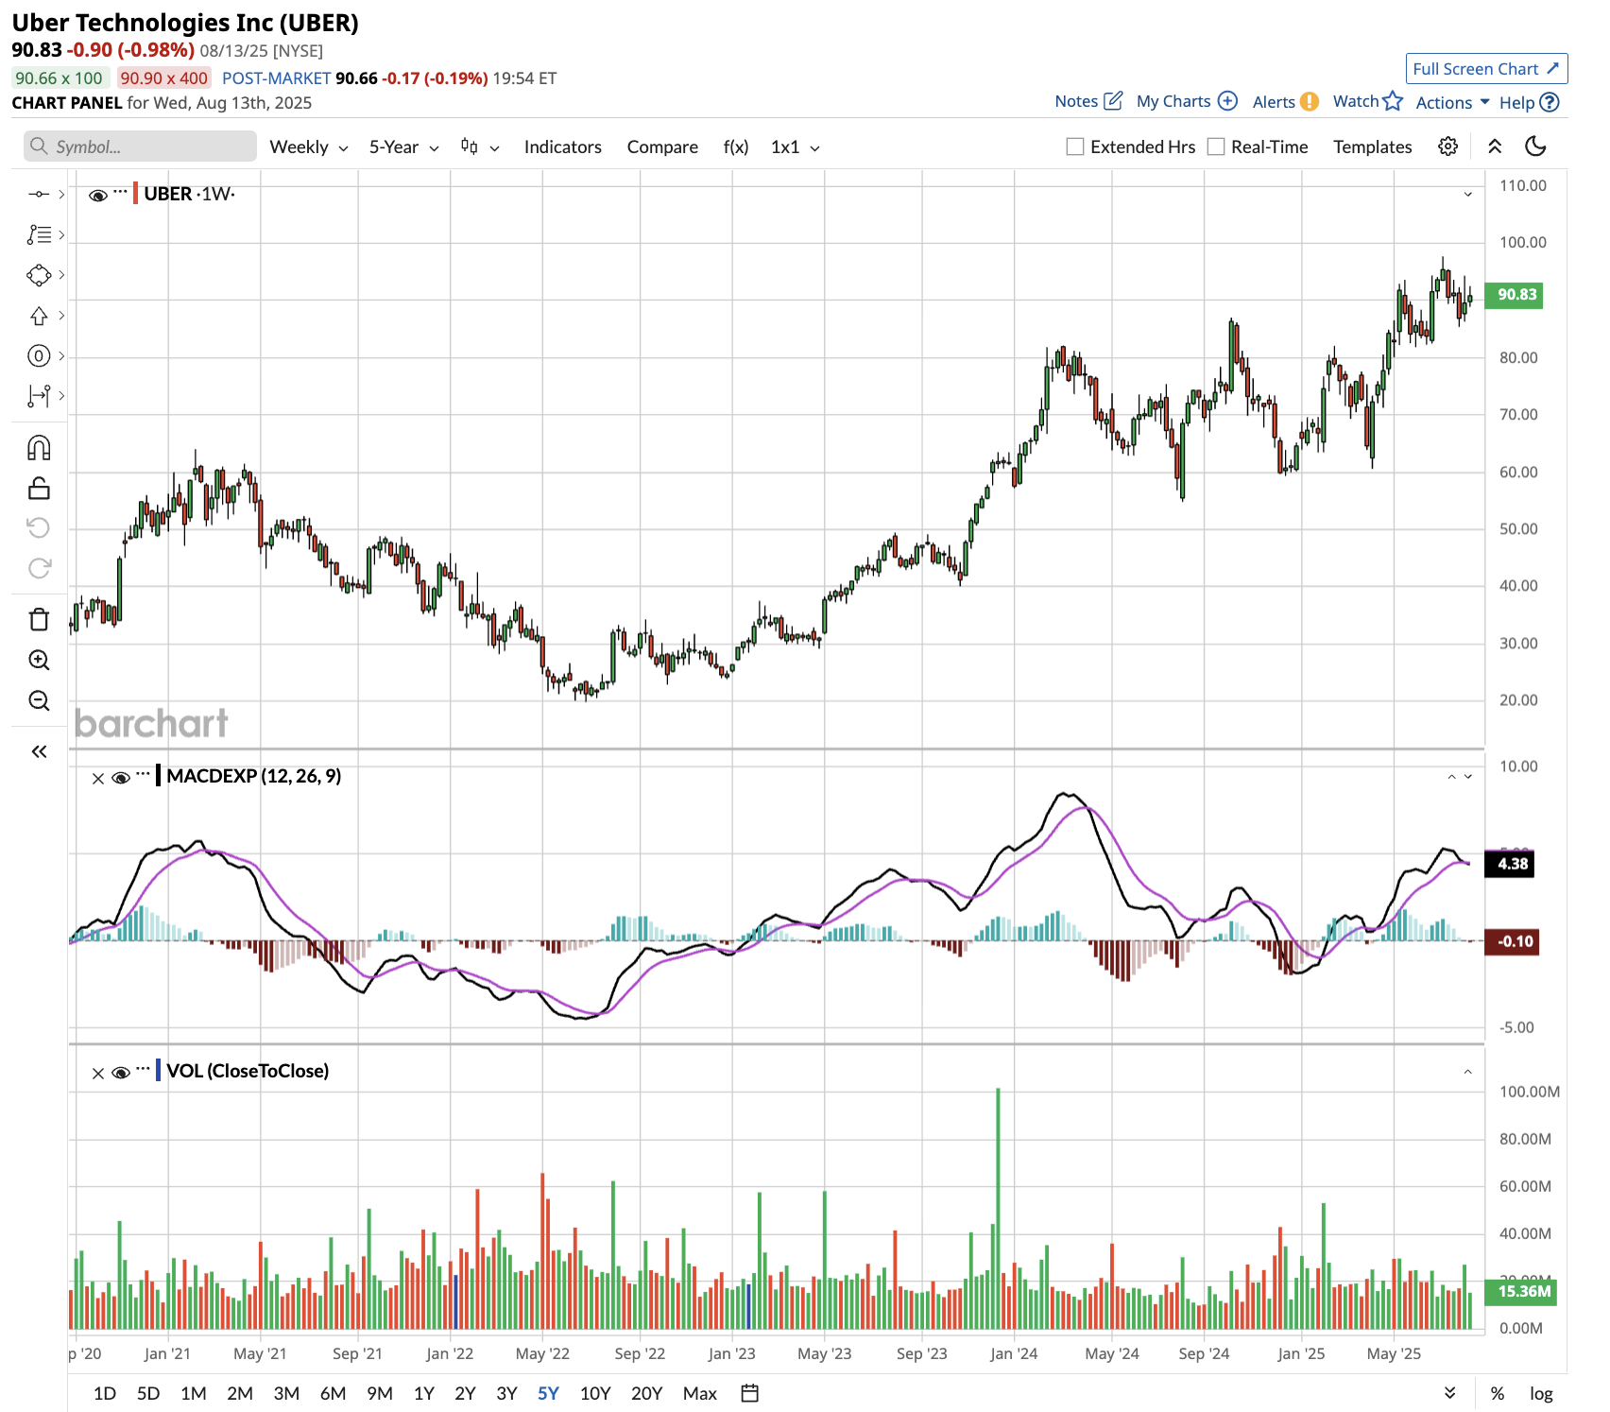The height and width of the screenshot is (1412, 1610).
Task: Open the Templates menu
Action: click(1372, 146)
